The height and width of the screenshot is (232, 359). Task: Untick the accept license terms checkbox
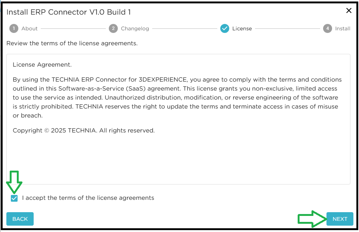14,198
